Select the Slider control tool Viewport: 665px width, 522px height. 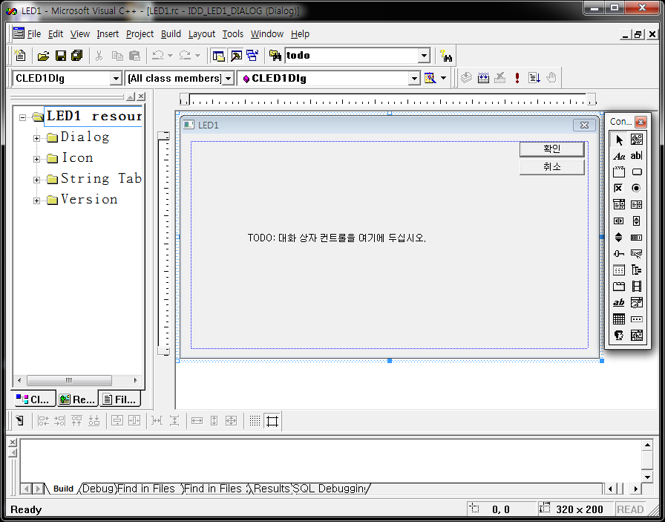pyautogui.click(x=619, y=254)
